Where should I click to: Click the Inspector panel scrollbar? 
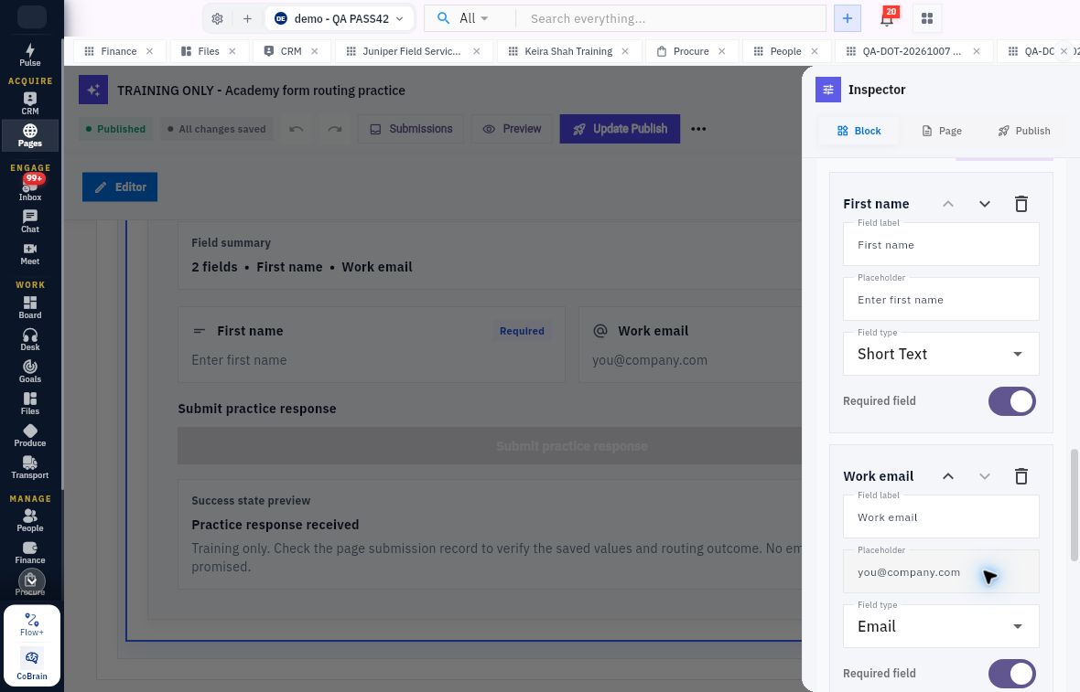[x=1075, y=506]
